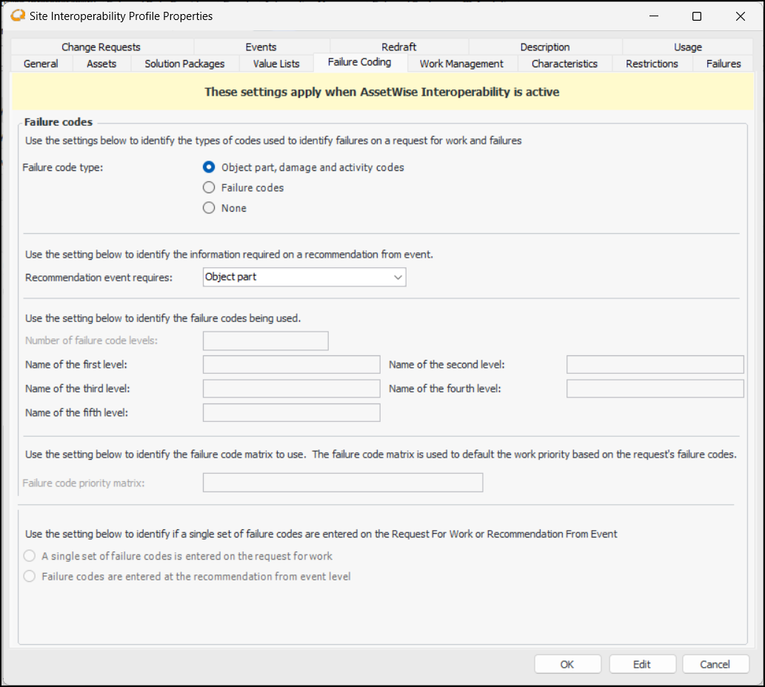Image resolution: width=765 pixels, height=687 pixels.
Task: Cancel the profile properties dialog
Action: point(715,664)
